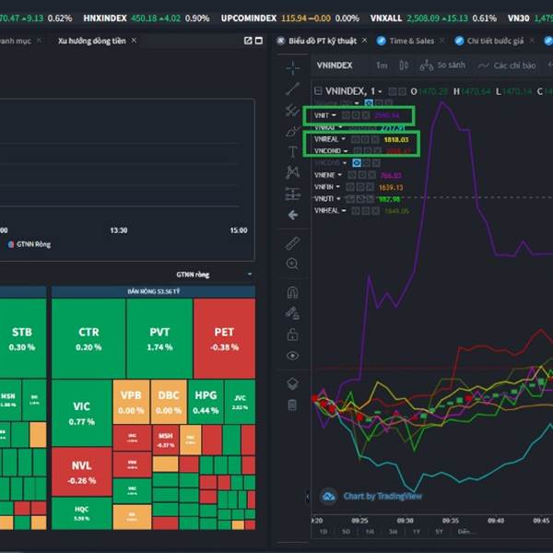Open the VNENE series dropdown arrow
This screenshot has height=553, width=553.
coord(339,175)
